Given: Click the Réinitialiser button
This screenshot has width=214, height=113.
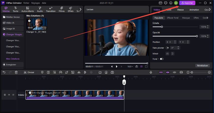Looking at the screenshot, I should (202, 66).
